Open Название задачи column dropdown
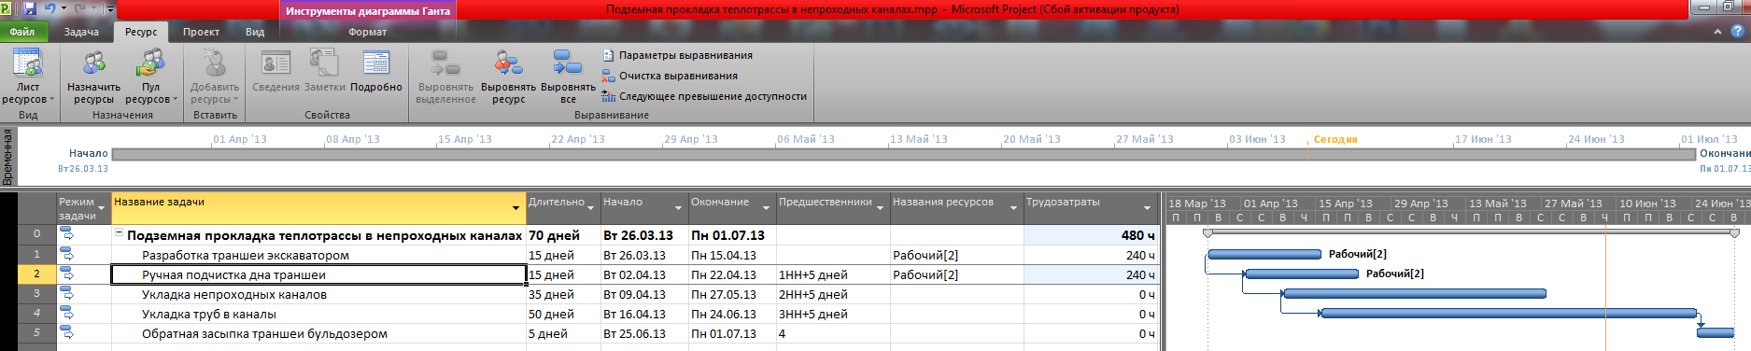This screenshot has height=351, width=1751. (516, 207)
